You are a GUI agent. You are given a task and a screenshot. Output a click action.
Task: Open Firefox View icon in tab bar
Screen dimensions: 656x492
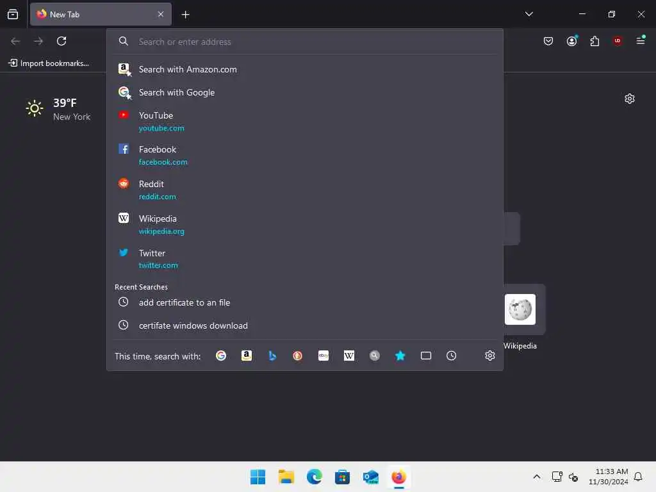[13, 14]
